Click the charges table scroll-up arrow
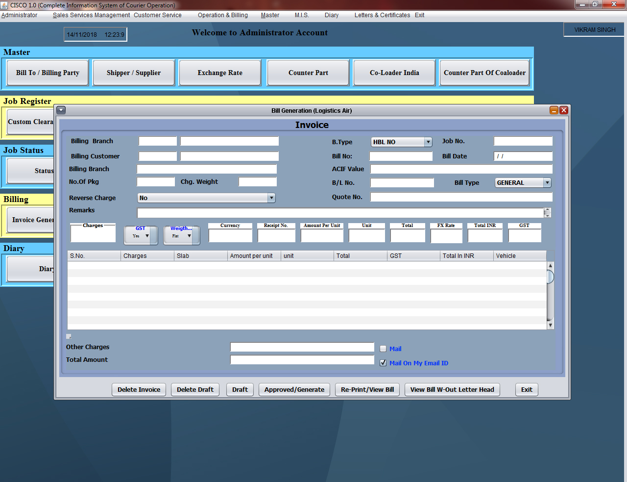The height and width of the screenshot is (482, 627). click(550, 265)
